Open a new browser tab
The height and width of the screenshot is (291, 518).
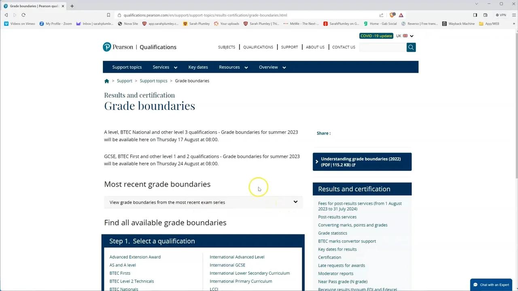tap(72, 6)
